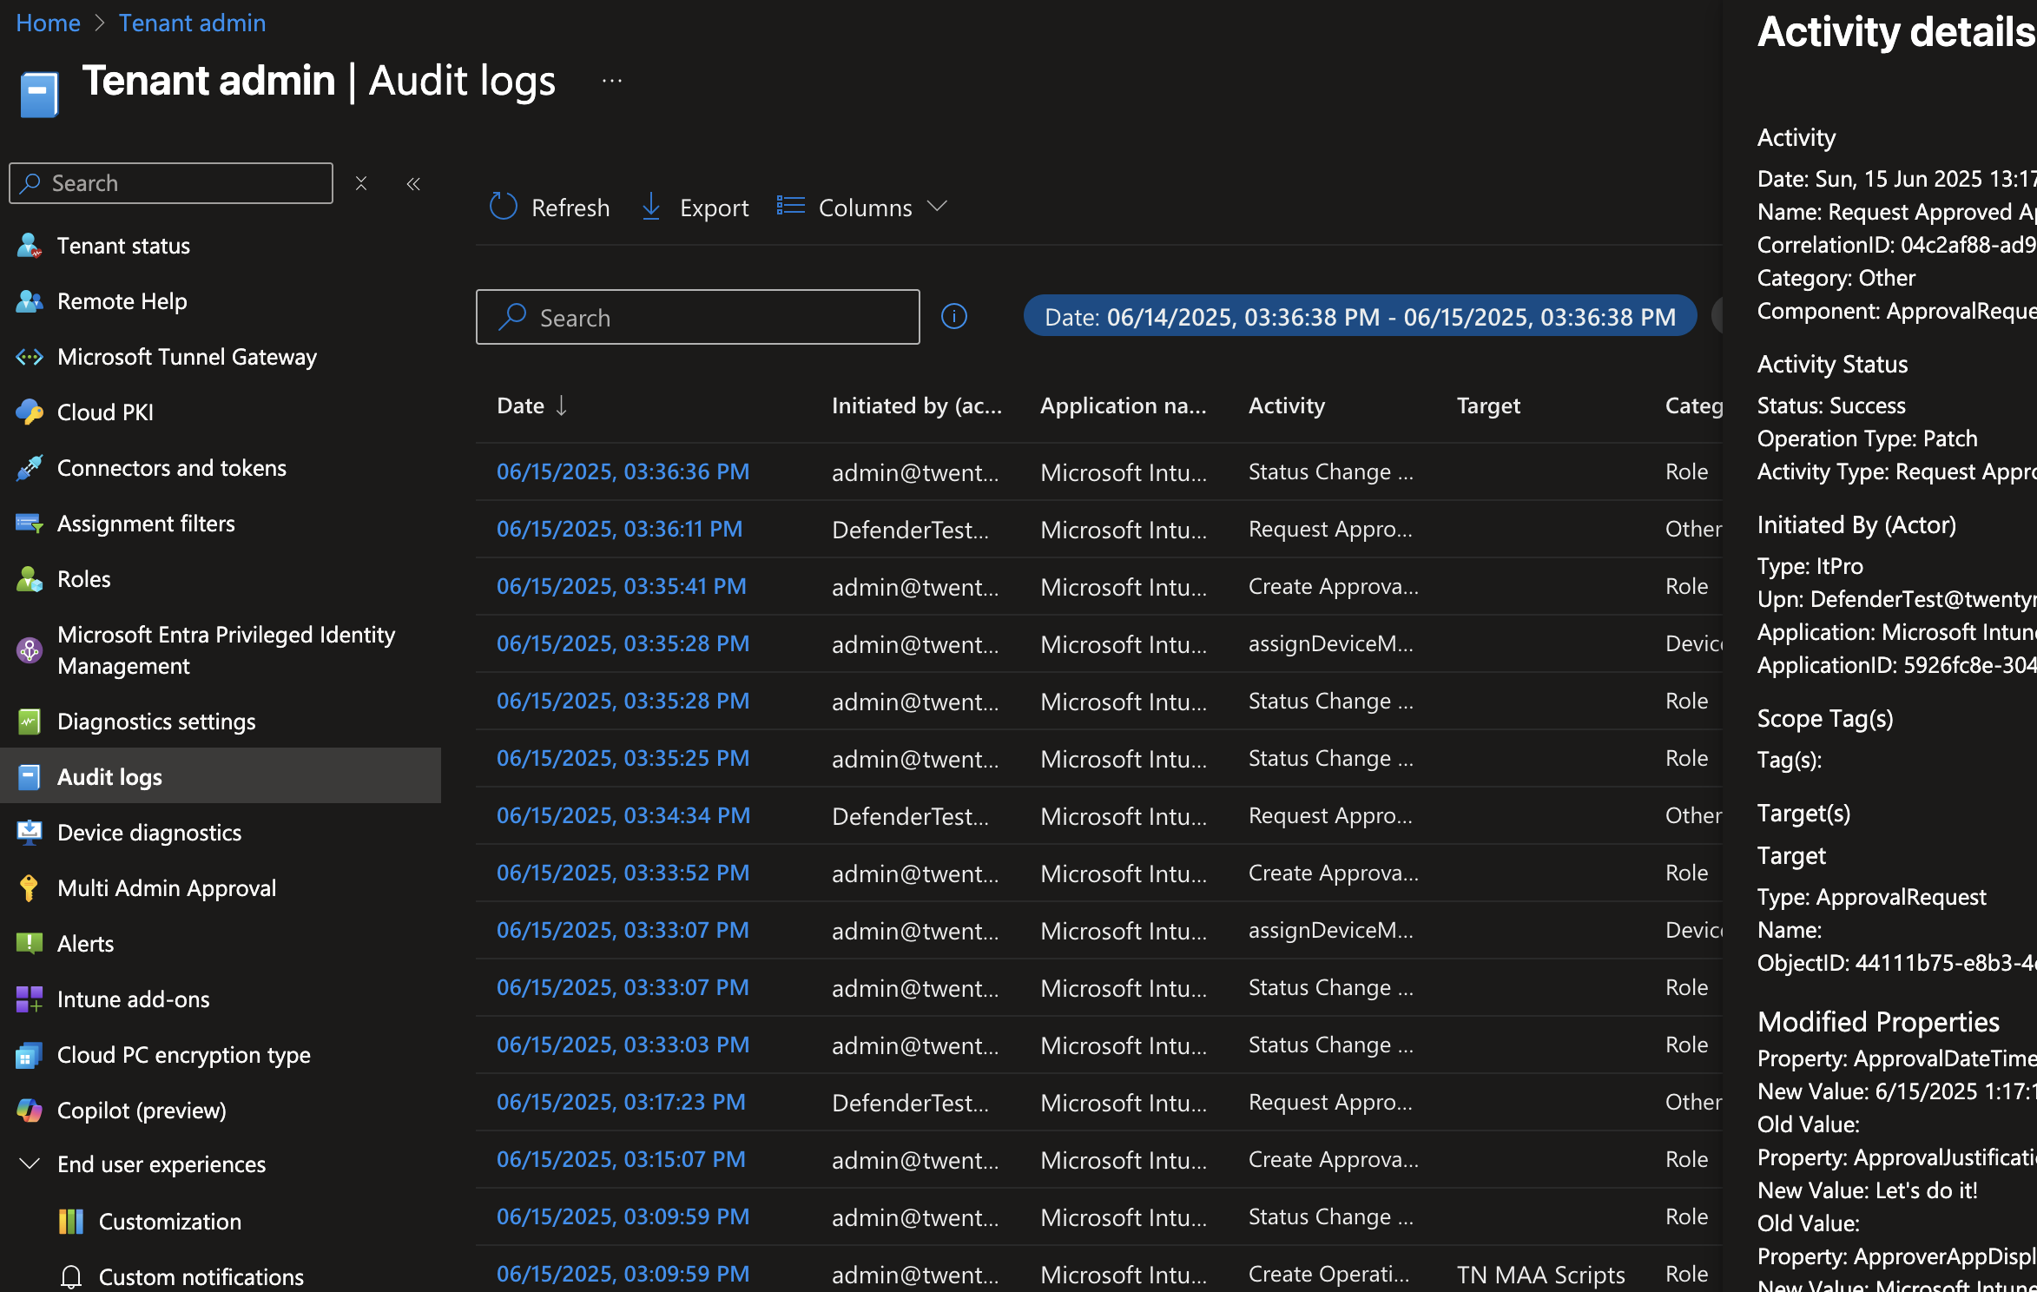The width and height of the screenshot is (2037, 1292).
Task: Refresh the audit logs list
Action: [x=550, y=208]
